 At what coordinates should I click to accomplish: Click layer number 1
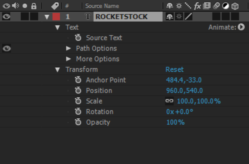tap(68, 17)
